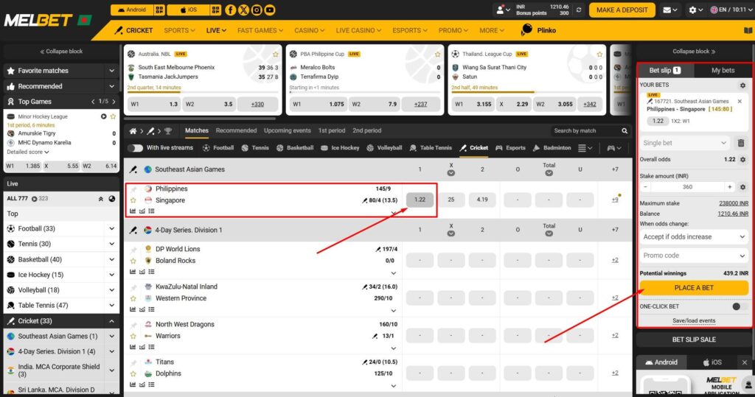Toggle With live streams switch
Viewport: 755px width, 397px height.
point(136,148)
